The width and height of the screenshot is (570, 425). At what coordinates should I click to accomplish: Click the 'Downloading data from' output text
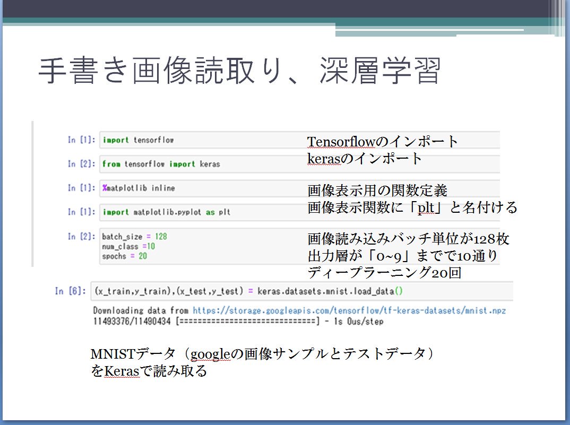[141, 310]
